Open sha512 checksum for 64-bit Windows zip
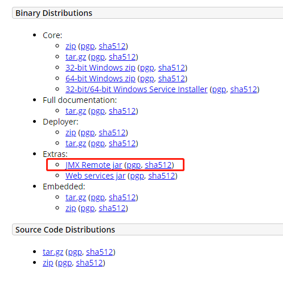This screenshot has height=290, width=283. (171, 78)
